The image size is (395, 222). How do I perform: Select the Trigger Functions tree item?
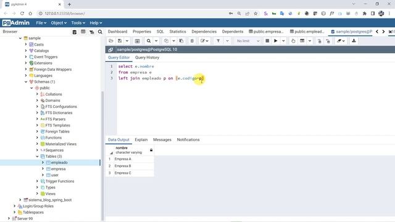click(x=60, y=181)
